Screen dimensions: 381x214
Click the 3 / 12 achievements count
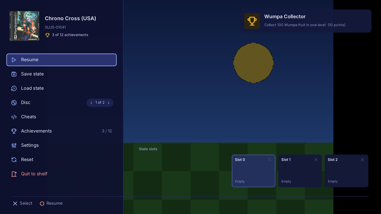coord(107,131)
